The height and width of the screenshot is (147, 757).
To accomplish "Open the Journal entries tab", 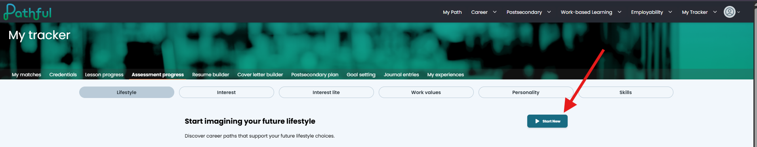I will tap(401, 74).
